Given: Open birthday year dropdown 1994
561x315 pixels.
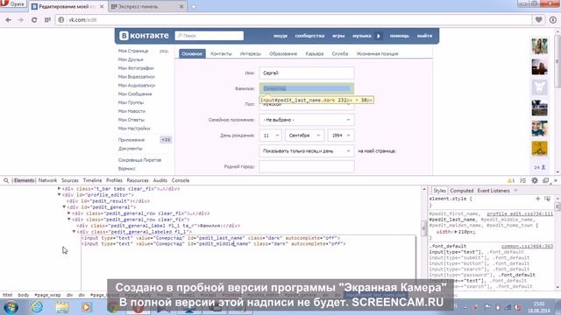Looking at the screenshot, I should coord(341,136).
